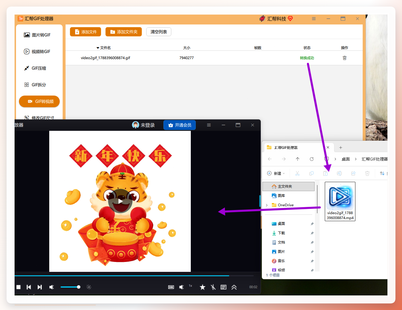Stop playback in the player

point(18,287)
